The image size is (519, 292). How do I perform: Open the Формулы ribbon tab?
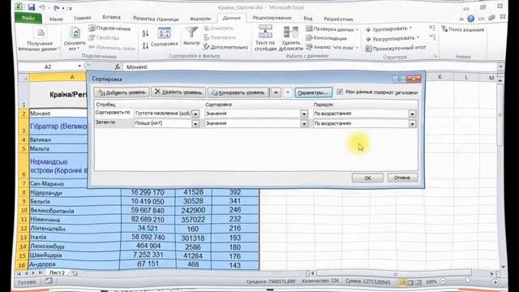[x=200, y=19]
